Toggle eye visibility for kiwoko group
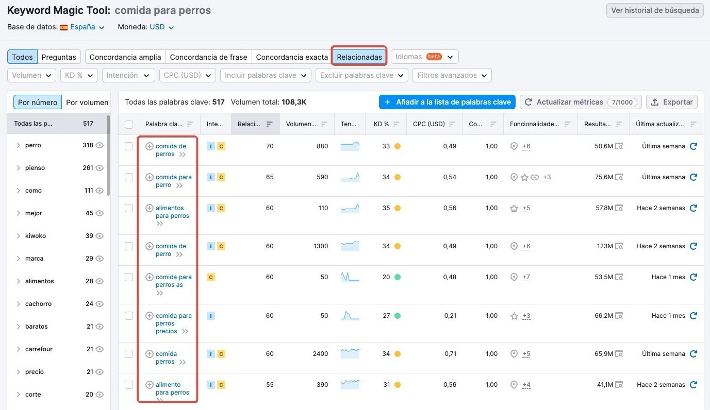Screen dimensions: 710x410 [100, 236]
